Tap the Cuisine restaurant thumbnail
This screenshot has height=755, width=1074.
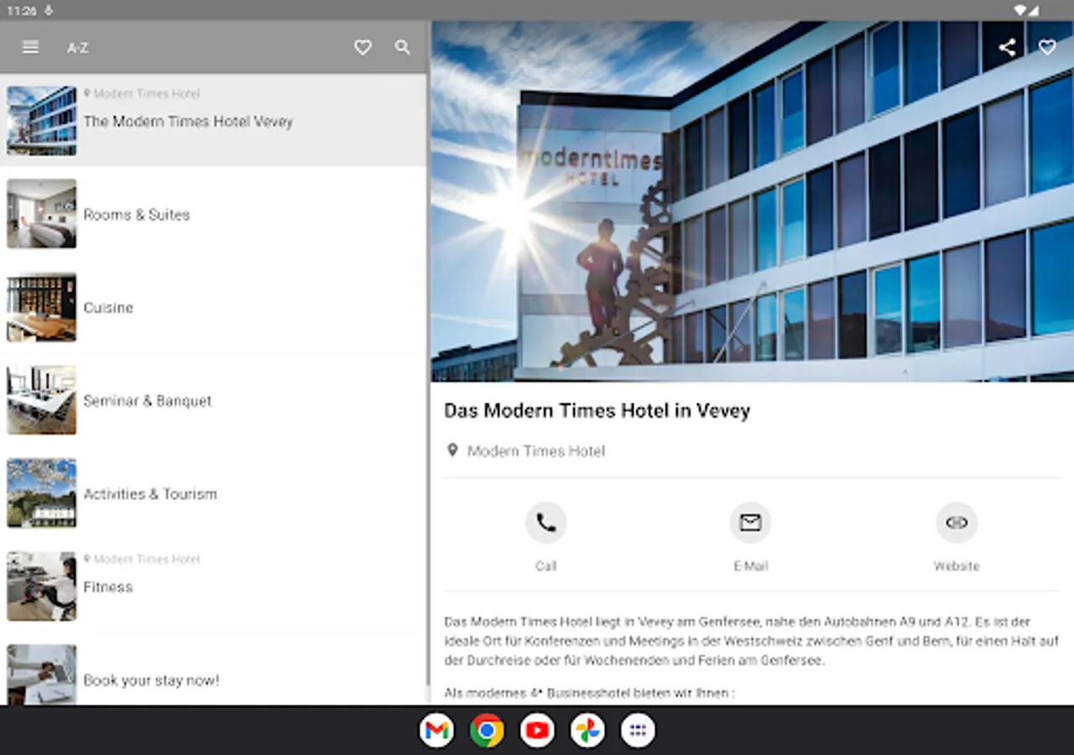[x=42, y=307]
